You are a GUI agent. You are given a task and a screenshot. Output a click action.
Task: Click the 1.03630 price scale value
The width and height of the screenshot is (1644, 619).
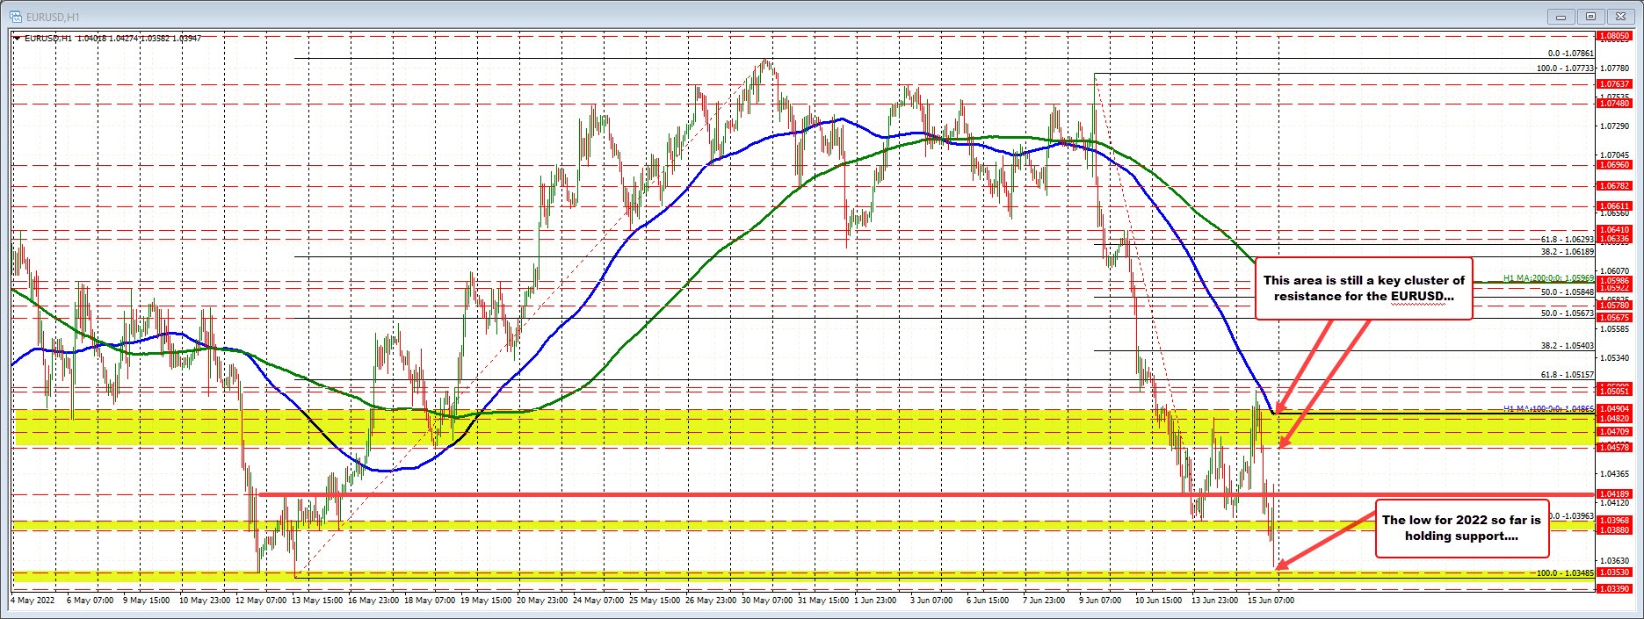[x=1615, y=560]
